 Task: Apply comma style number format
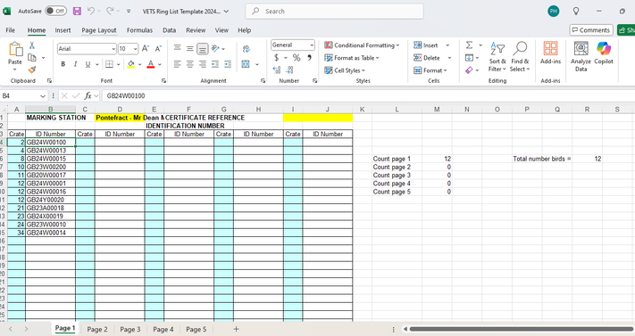(x=309, y=58)
